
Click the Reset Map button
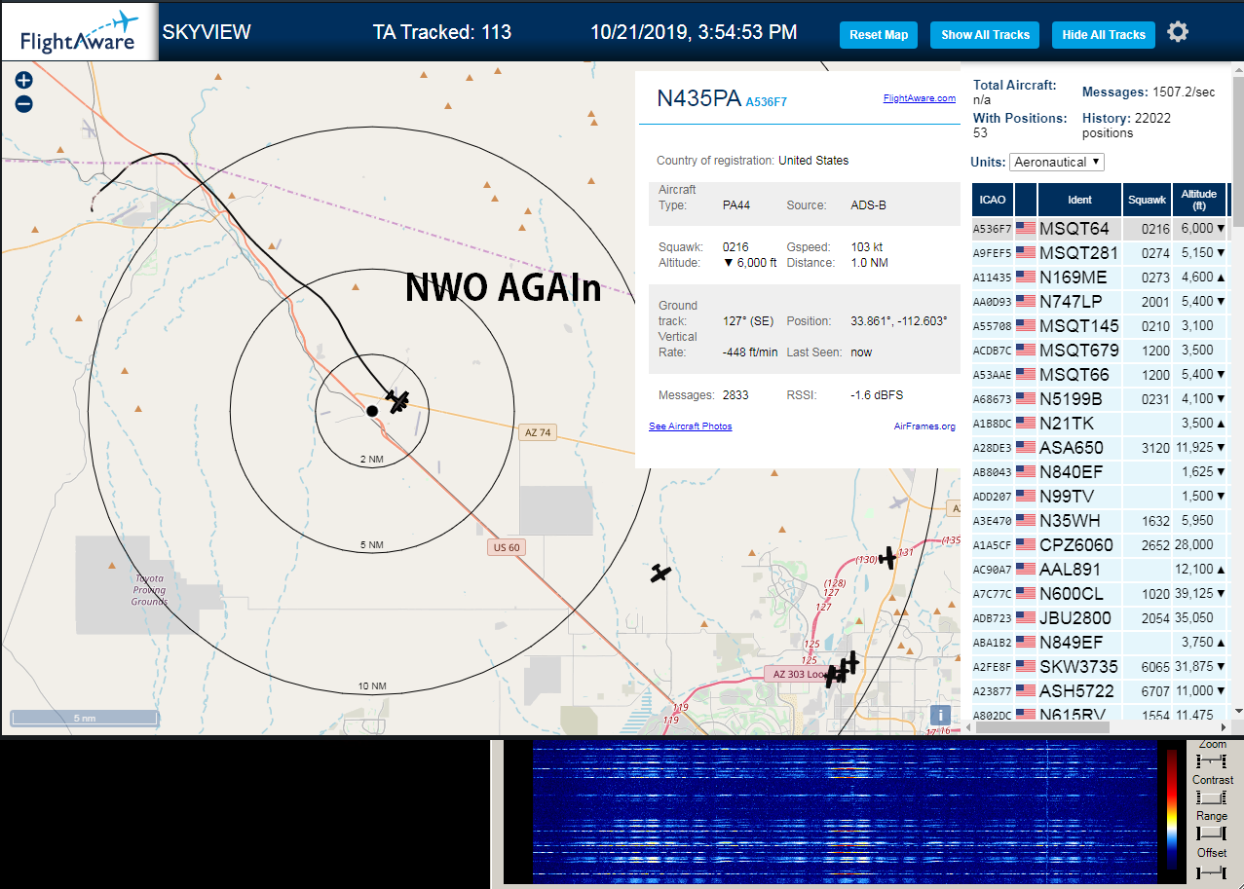(x=879, y=34)
